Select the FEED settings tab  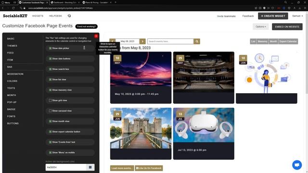coord(11,53)
